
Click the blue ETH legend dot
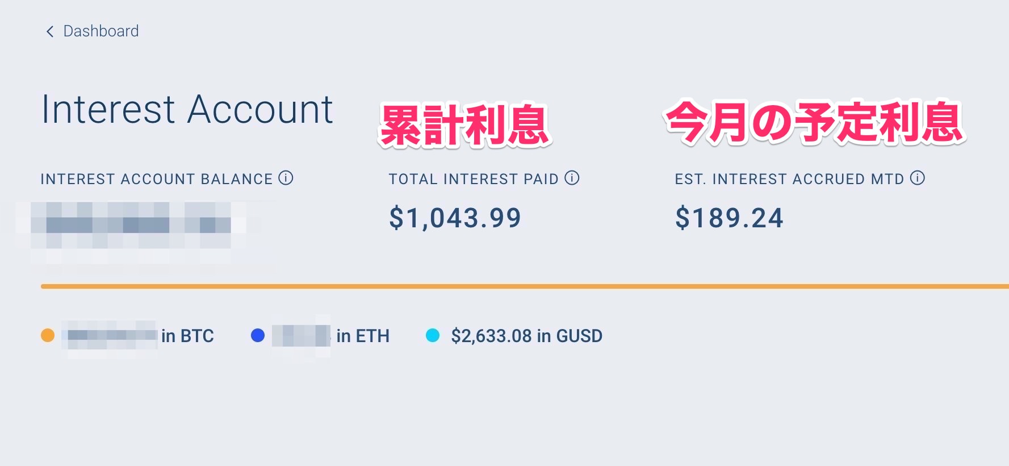click(258, 335)
